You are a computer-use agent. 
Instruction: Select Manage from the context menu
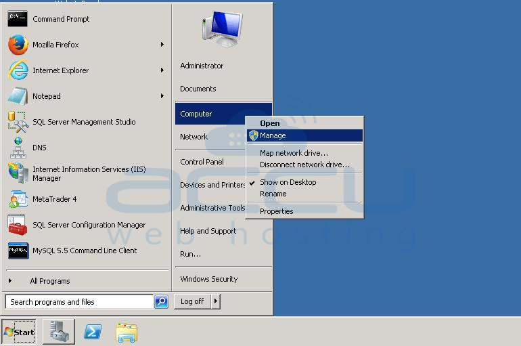(304, 135)
